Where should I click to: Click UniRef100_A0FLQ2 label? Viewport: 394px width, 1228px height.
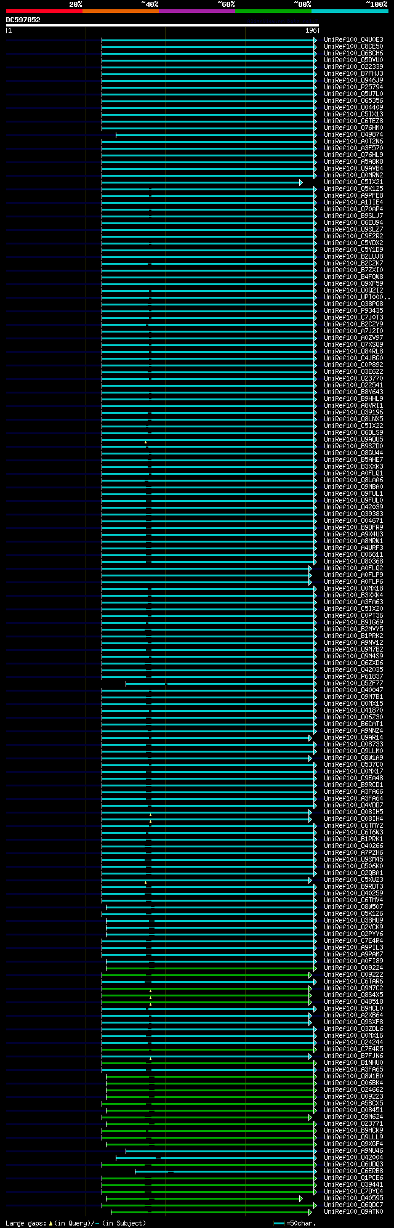click(353, 568)
